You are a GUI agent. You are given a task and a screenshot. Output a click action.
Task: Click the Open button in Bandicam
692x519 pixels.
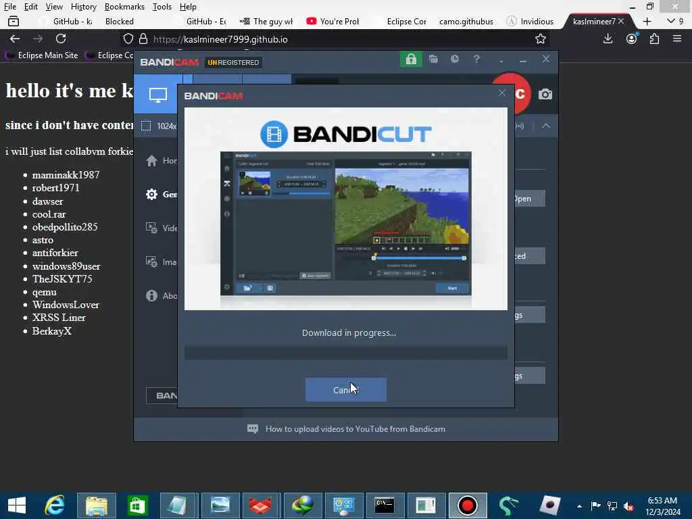pyautogui.click(x=530, y=199)
